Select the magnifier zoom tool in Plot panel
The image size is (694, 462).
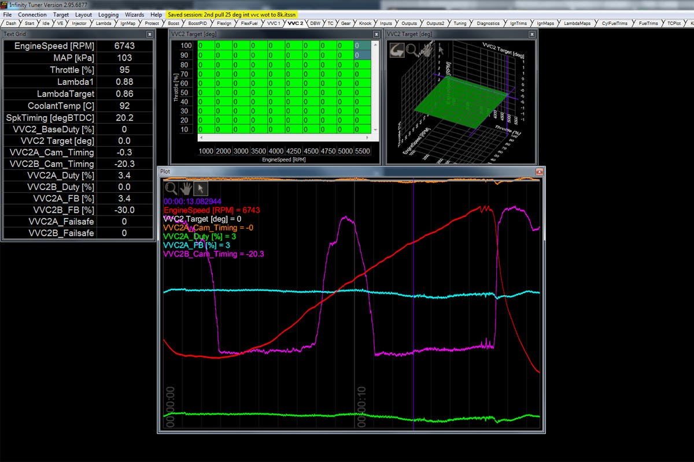171,188
